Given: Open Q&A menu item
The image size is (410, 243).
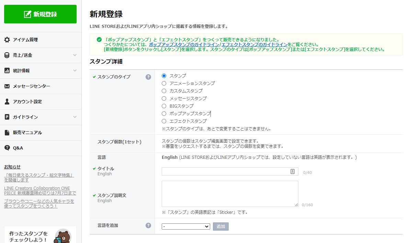Looking at the screenshot, I should [41, 148].
